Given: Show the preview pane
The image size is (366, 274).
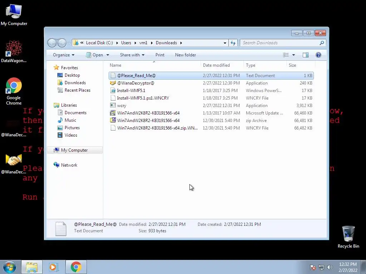Looking at the screenshot, I should 306,55.
